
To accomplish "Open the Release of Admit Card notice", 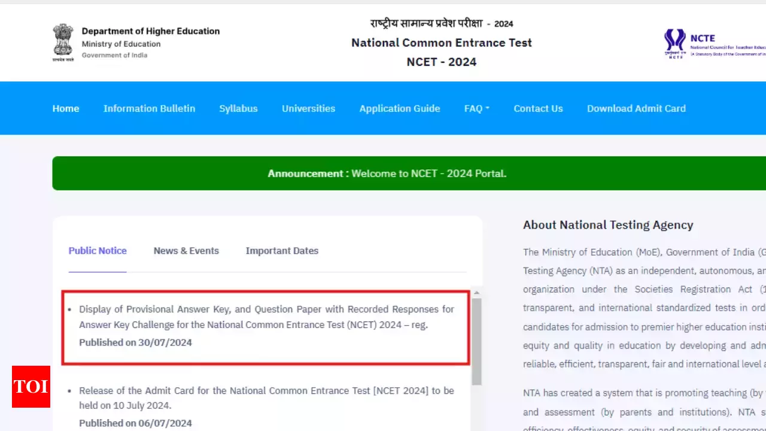I will point(266,398).
